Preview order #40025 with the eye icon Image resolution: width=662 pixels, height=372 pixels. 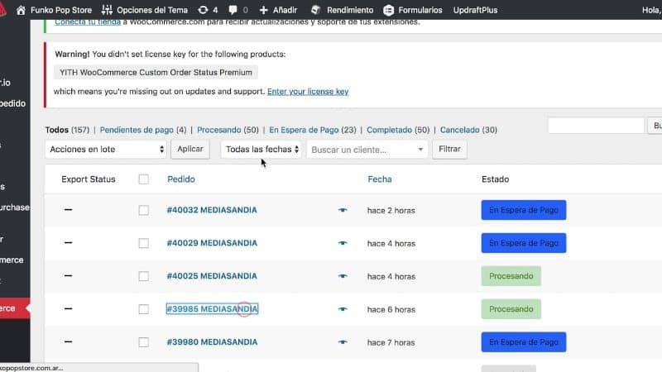tap(343, 276)
